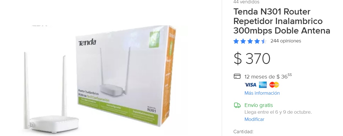Click the MasterCard payment logo
This screenshot has height=136, width=343.
pyautogui.click(x=274, y=85)
